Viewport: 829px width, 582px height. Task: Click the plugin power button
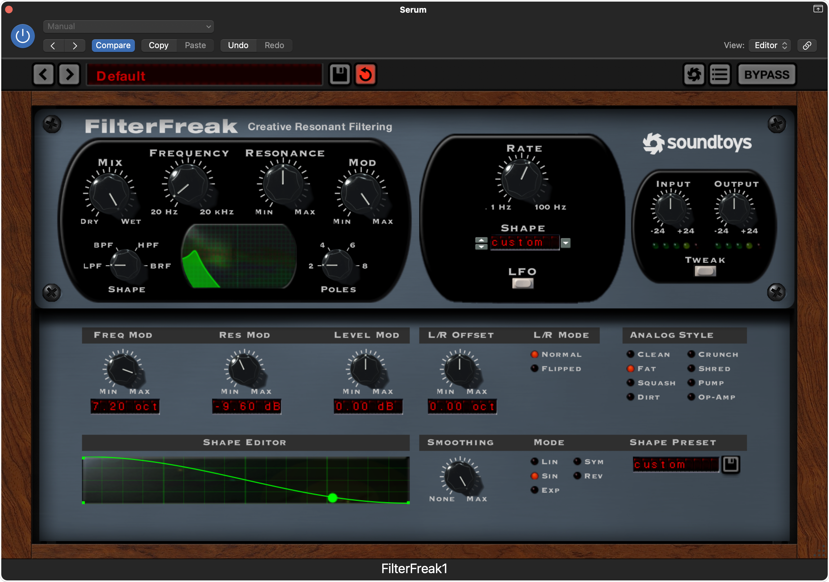(x=23, y=36)
